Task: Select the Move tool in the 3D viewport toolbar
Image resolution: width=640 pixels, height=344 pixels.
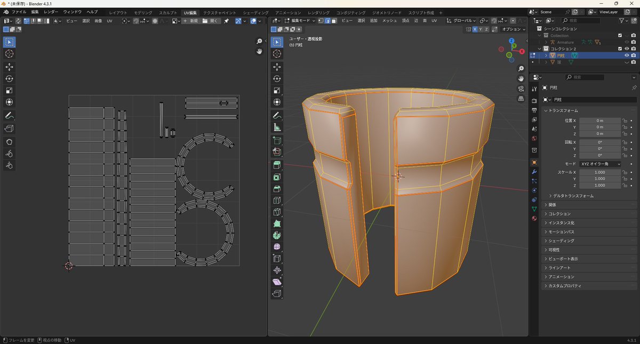Action: 277,67
